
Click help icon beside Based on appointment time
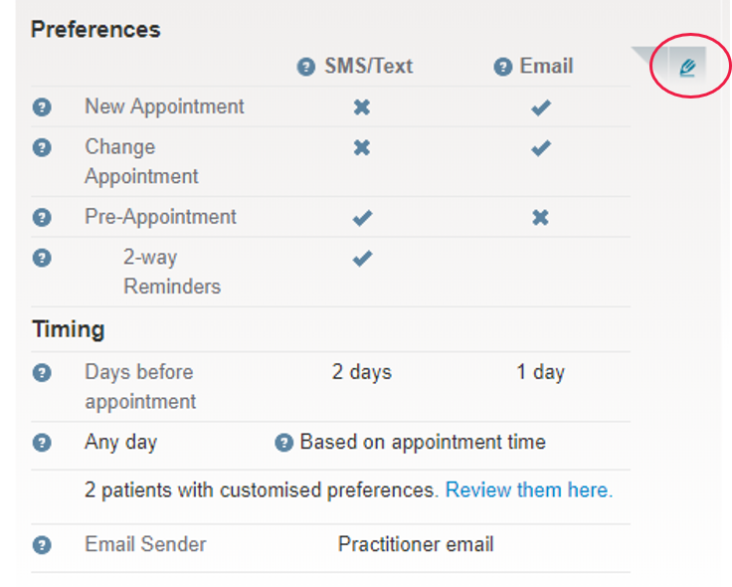[x=283, y=442]
